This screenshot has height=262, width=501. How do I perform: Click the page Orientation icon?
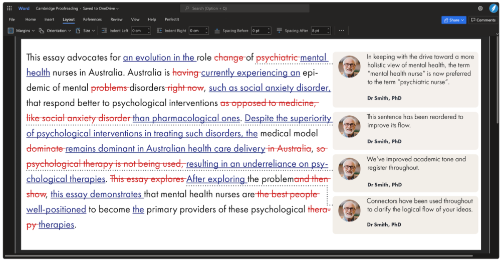[42, 31]
